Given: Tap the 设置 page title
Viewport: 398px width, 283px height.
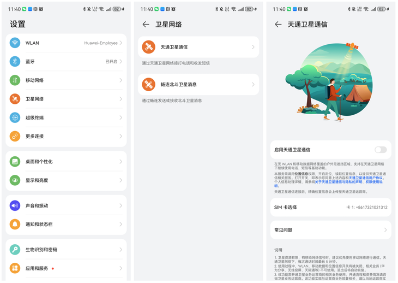Looking at the screenshot, I should click(17, 24).
